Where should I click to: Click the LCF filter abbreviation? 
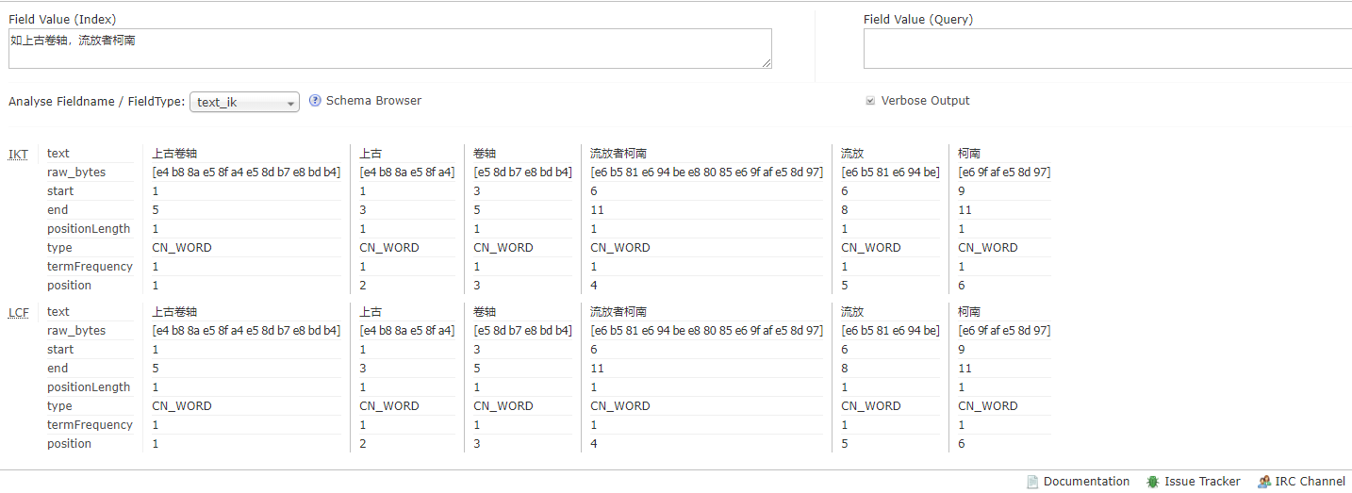(18, 312)
